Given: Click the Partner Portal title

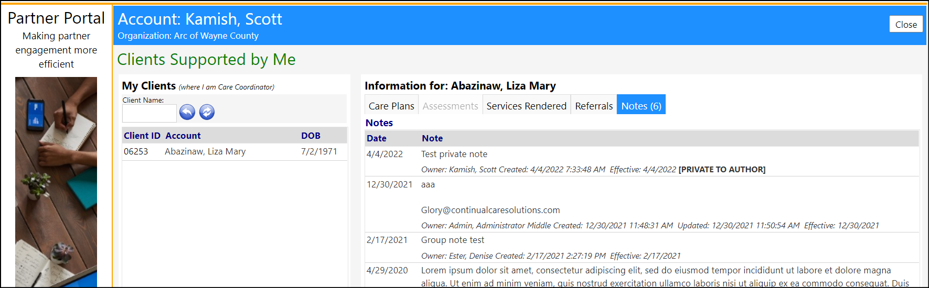Looking at the screenshot, I should (x=56, y=18).
